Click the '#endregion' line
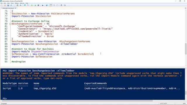The width and height of the screenshot is (187, 105). coord(18,62)
